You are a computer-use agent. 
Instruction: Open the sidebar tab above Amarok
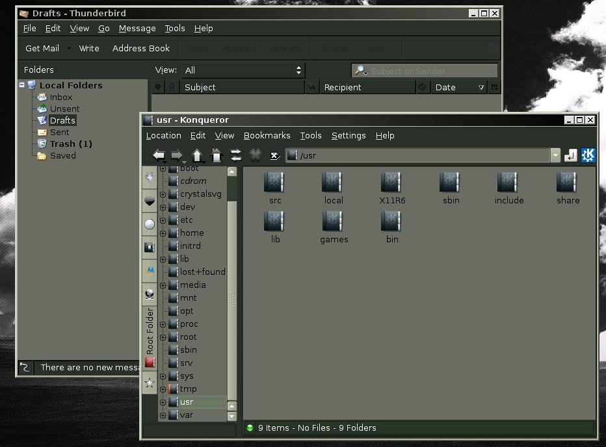click(150, 248)
